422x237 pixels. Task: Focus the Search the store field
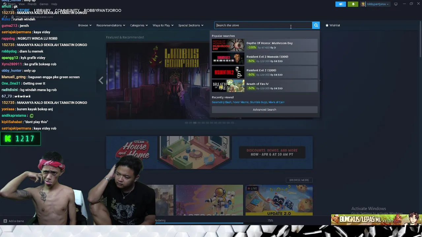point(263,25)
